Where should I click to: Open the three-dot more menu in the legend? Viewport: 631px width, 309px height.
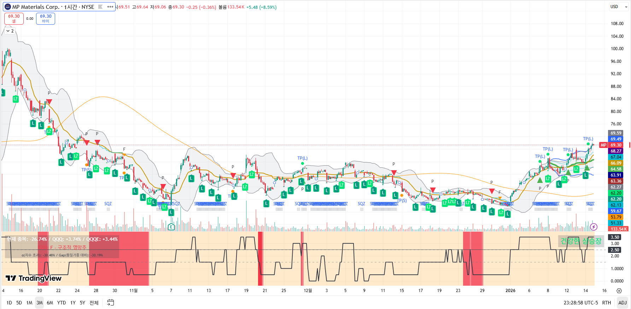point(110,7)
